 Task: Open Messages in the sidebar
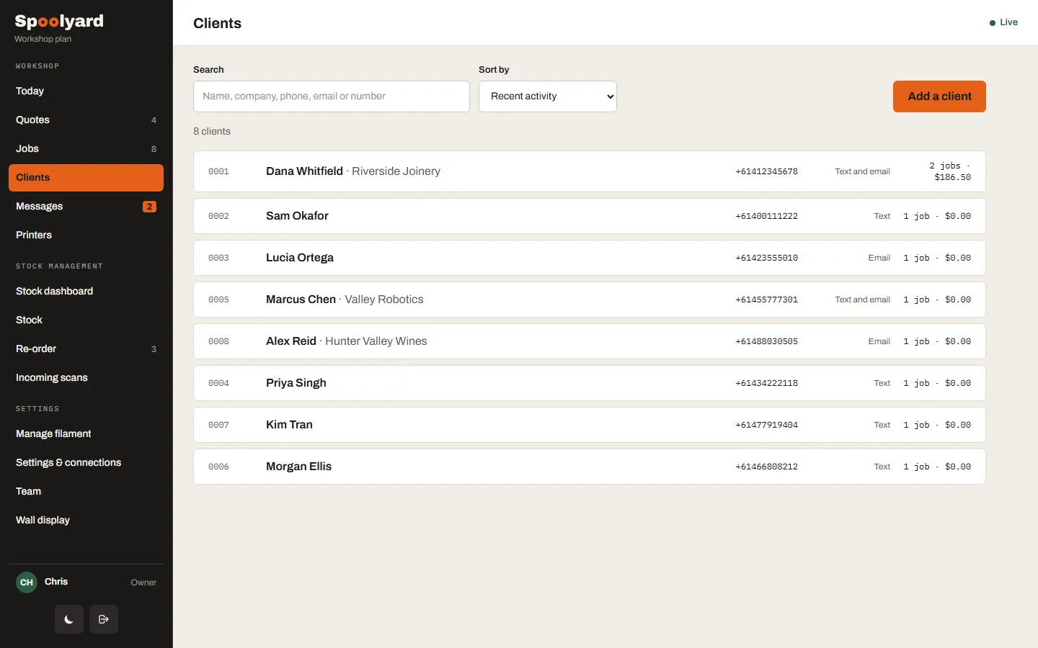click(x=86, y=206)
